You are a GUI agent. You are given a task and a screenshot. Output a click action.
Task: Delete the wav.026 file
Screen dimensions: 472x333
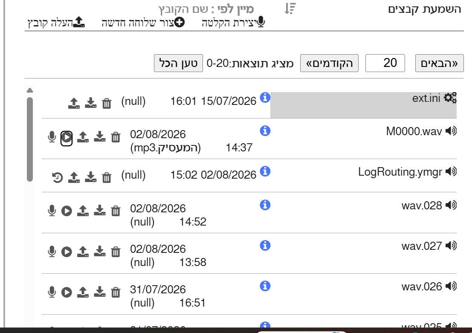pos(116,292)
